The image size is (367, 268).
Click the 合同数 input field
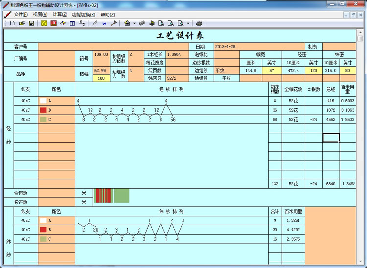point(56,193)
